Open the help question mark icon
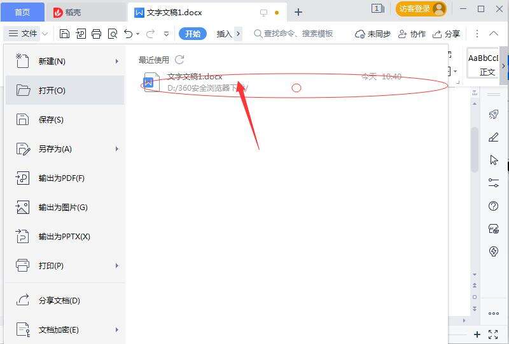The image size is (509, 344). pyautogui.click(x=494, y=206)
